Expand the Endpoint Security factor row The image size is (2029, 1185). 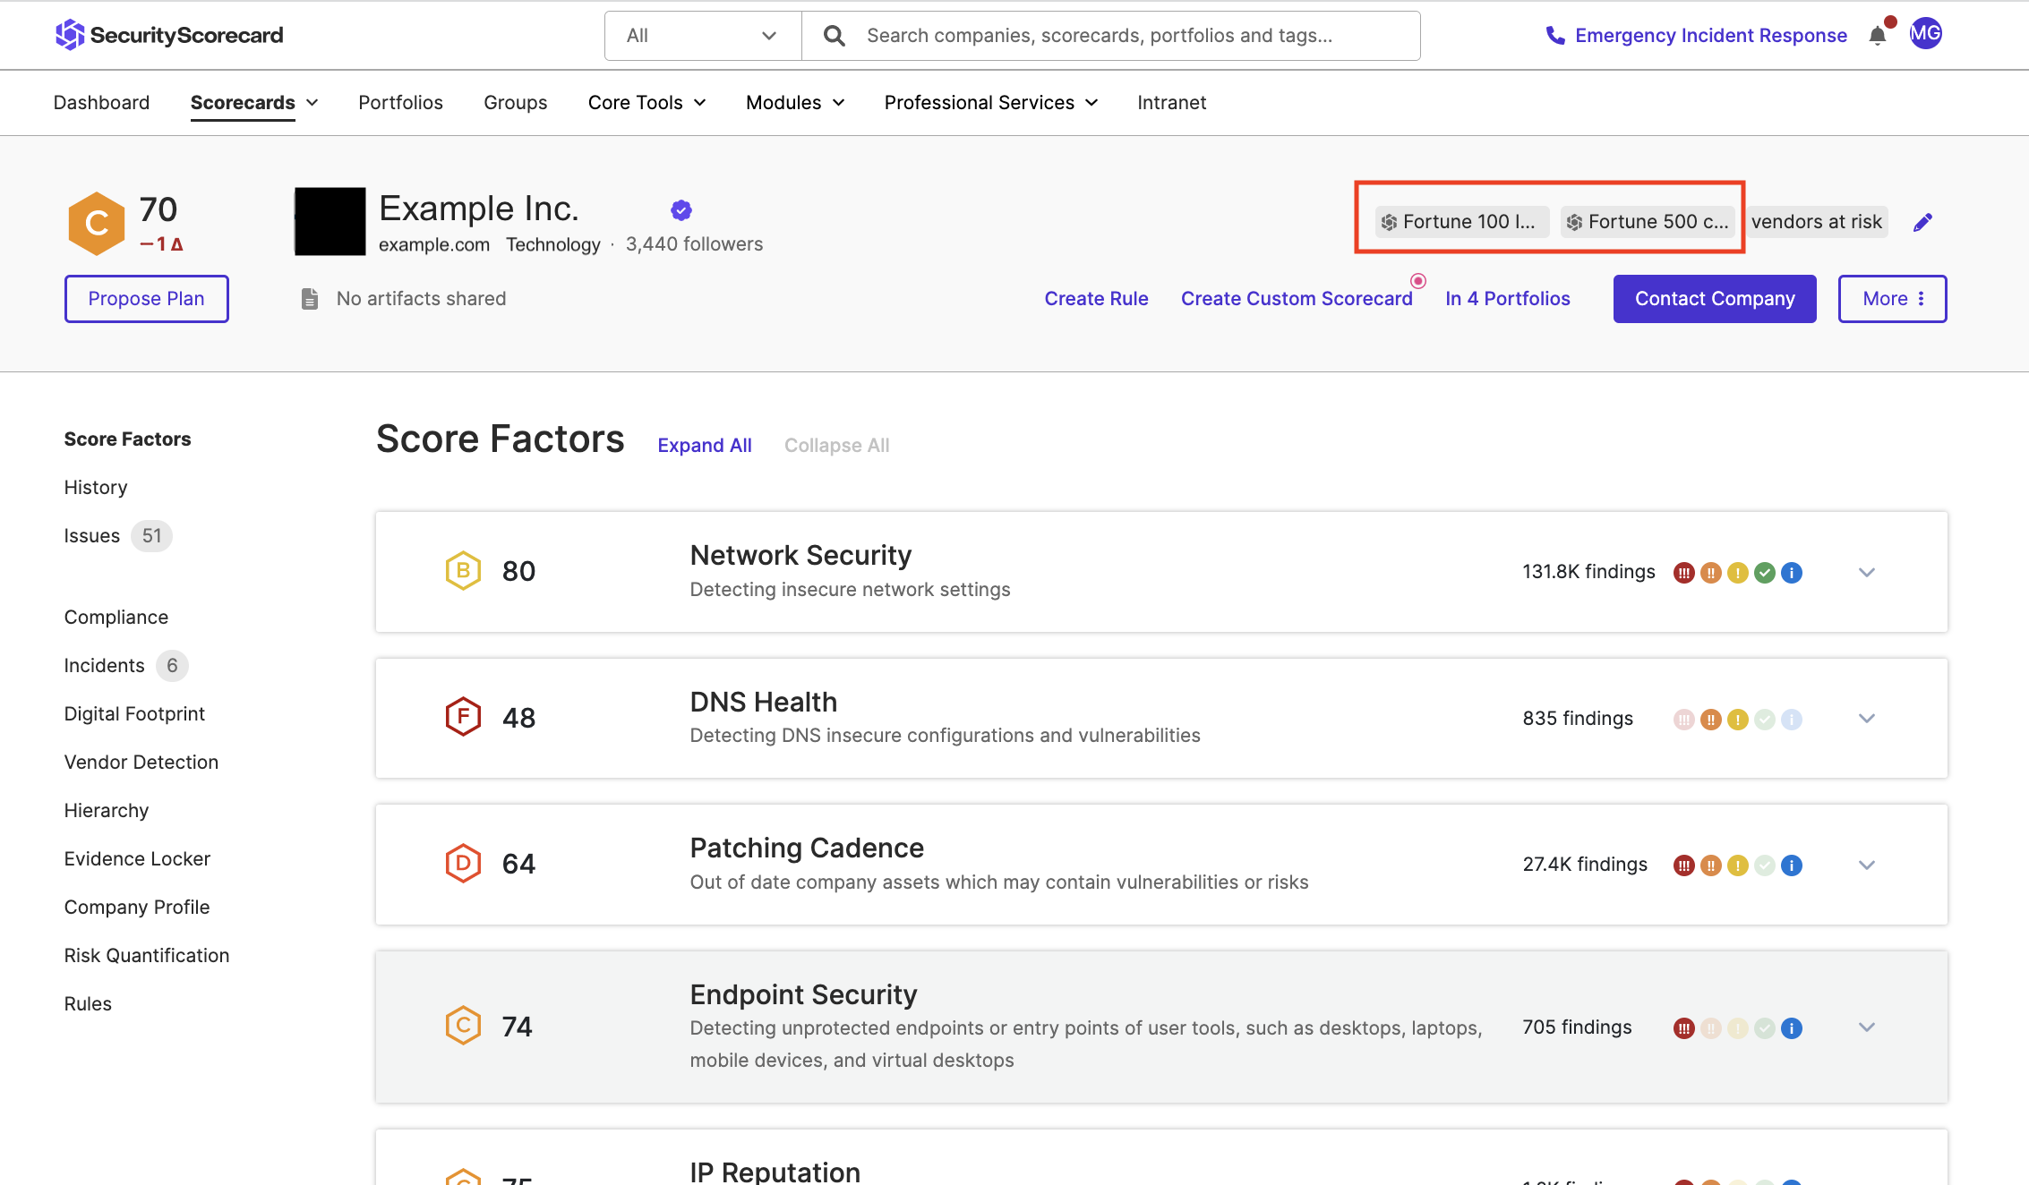(x=1867, y=1027)
